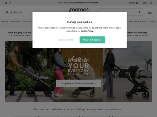
Task: Open Offers, Sets & Bundles menu
Action: click(x=137, y=22)
